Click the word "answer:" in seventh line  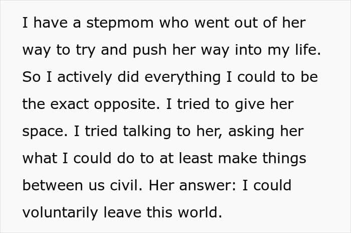pos(208,186)
